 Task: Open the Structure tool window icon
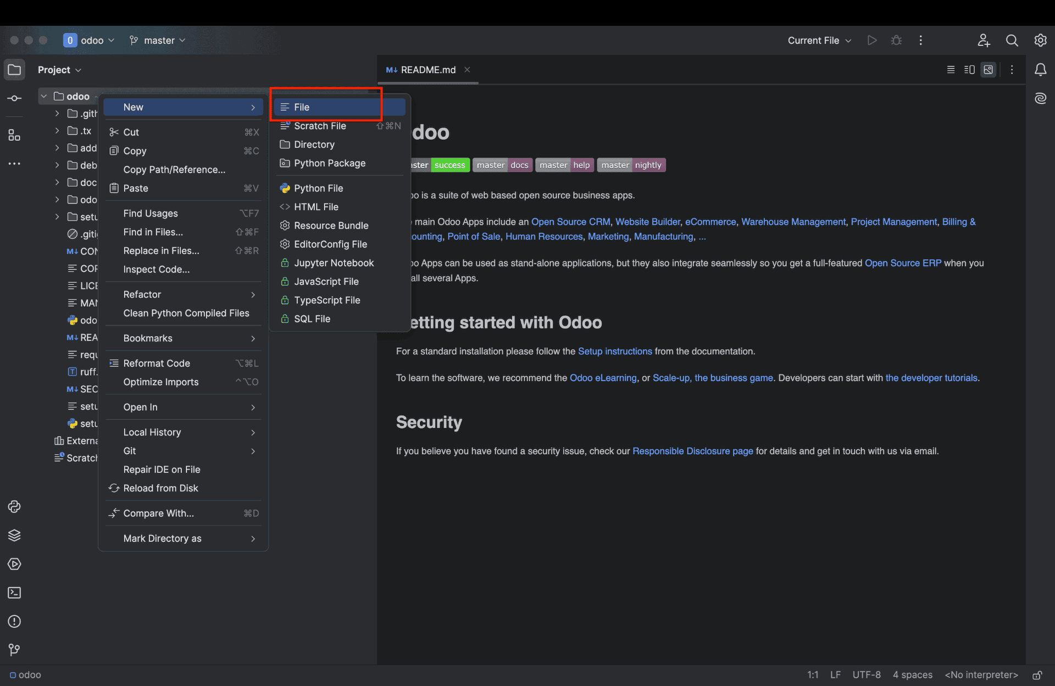coord(14,135)
